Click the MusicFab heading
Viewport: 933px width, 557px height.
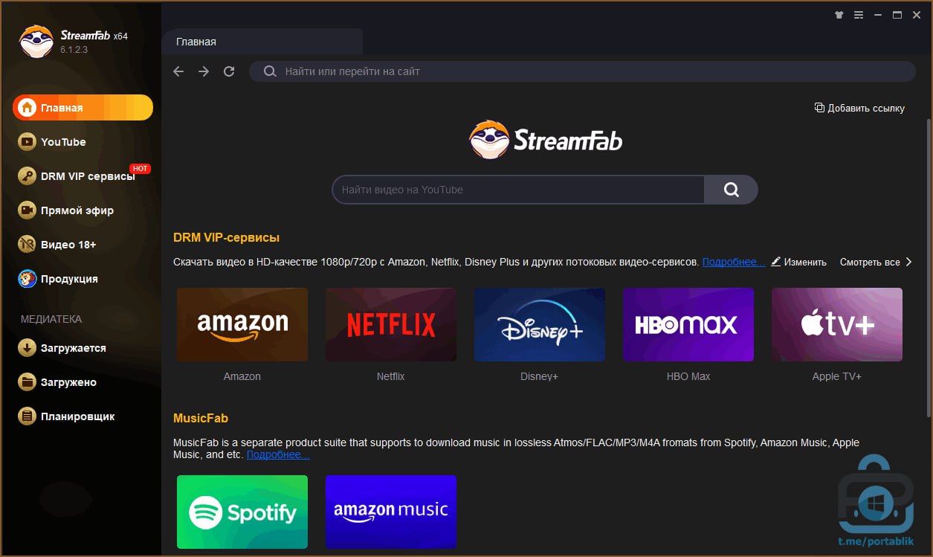pyautogui.click(x=201, y=418)
